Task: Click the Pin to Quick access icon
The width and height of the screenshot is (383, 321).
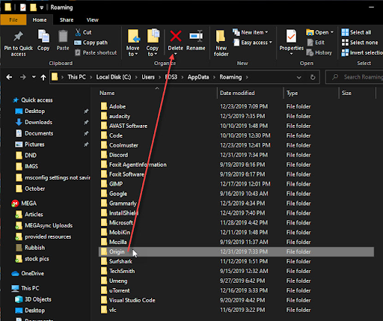Action: pyautogui.click(x=18, y=37)
